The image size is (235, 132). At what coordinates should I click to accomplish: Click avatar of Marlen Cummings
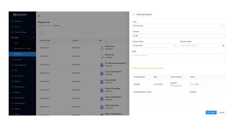pyautogui.click(x=102, y=90)
